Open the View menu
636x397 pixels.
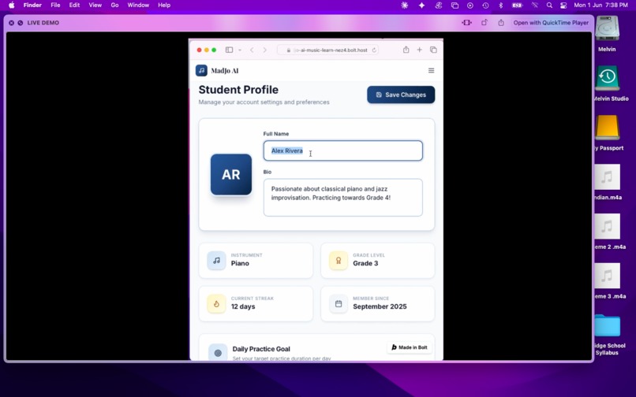tap(95, 6)
